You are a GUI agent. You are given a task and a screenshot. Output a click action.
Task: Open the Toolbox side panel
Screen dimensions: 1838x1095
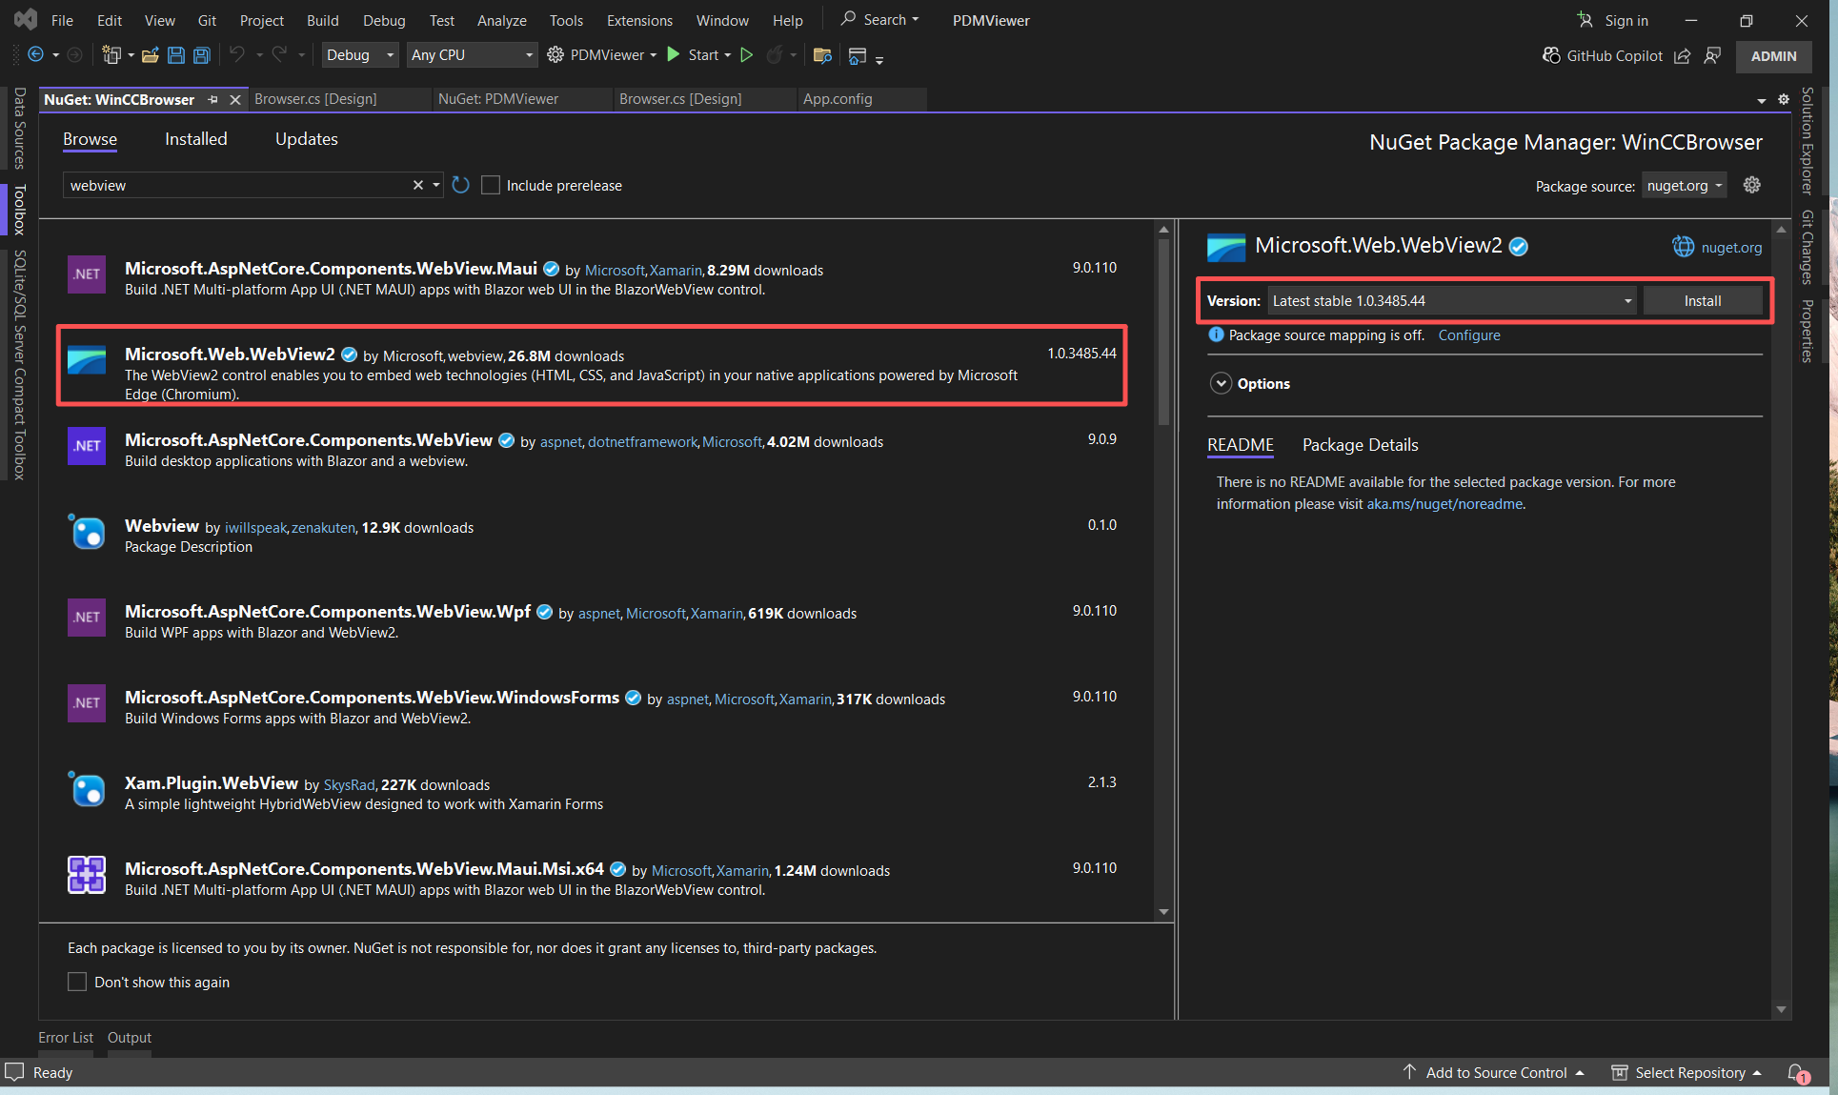pyautogui.click(x=19, y=210)
